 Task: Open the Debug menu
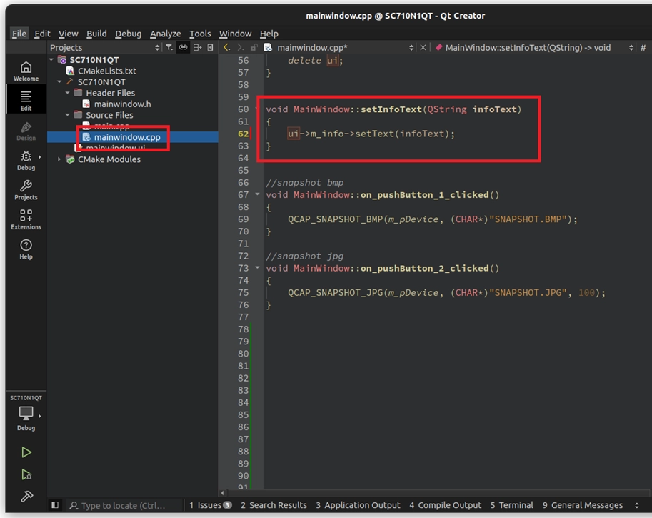point(128,34)
